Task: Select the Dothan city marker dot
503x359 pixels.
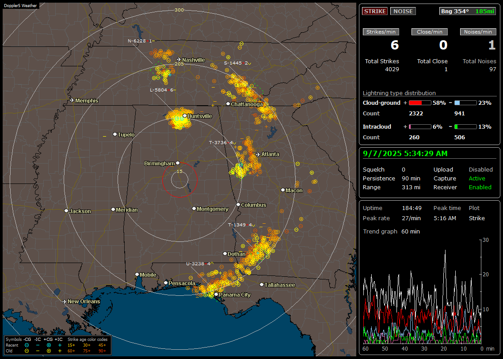Action: pos(225,253)
